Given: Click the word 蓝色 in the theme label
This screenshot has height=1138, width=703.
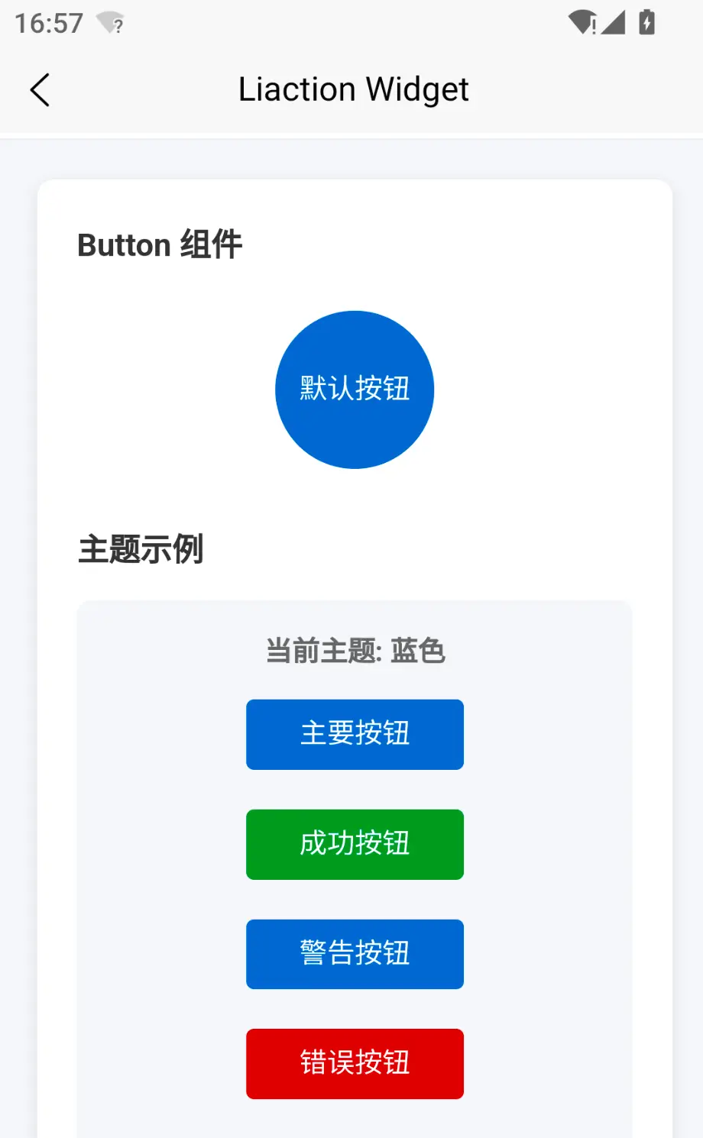Looking at the screenshot, I should point(417,651).
